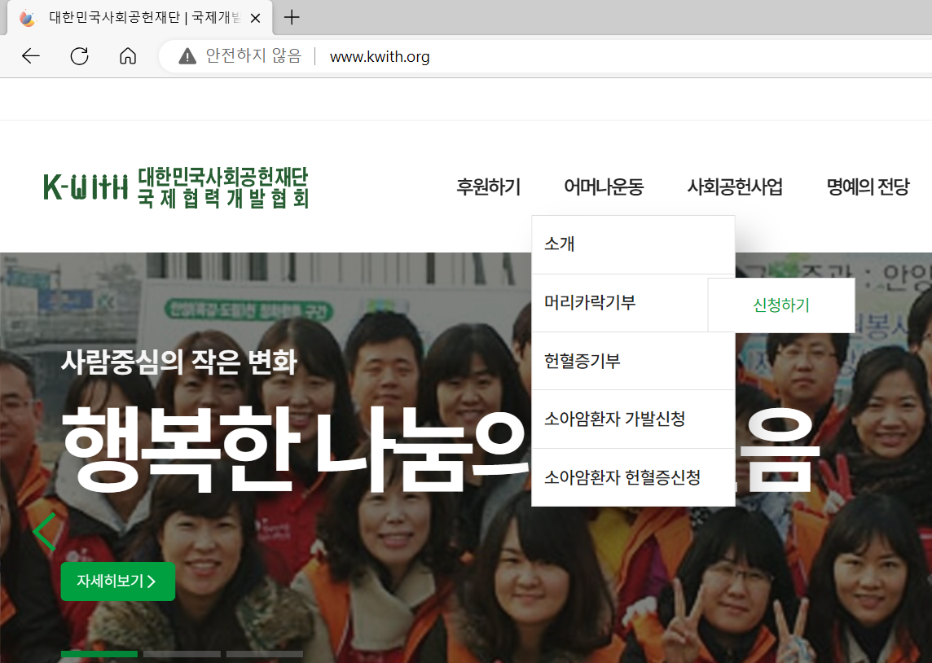Click the 사람중심의 작은 변화 banner text
Viewport: 932px width, 663px height.
(x=179, y=361)
